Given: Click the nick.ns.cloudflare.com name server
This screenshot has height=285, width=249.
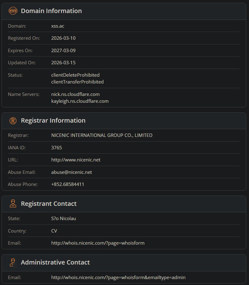Looking at the screenshot, I should (x=76, y=94).
